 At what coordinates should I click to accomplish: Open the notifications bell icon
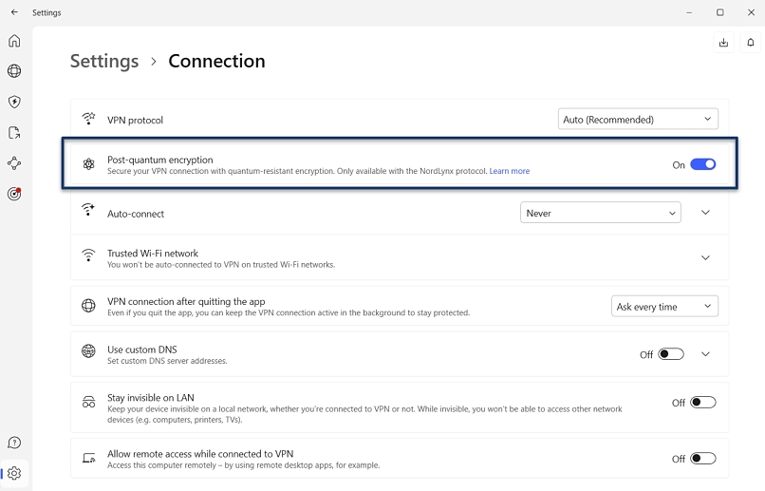point(752,43)
